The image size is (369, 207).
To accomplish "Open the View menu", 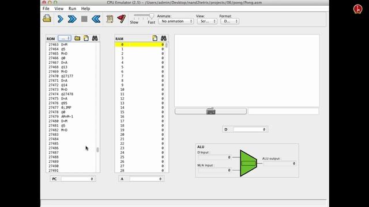I will (x=59, y=9).
